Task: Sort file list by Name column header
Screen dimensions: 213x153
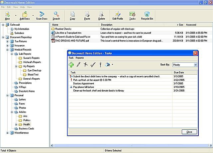Action: pos(75,25)
